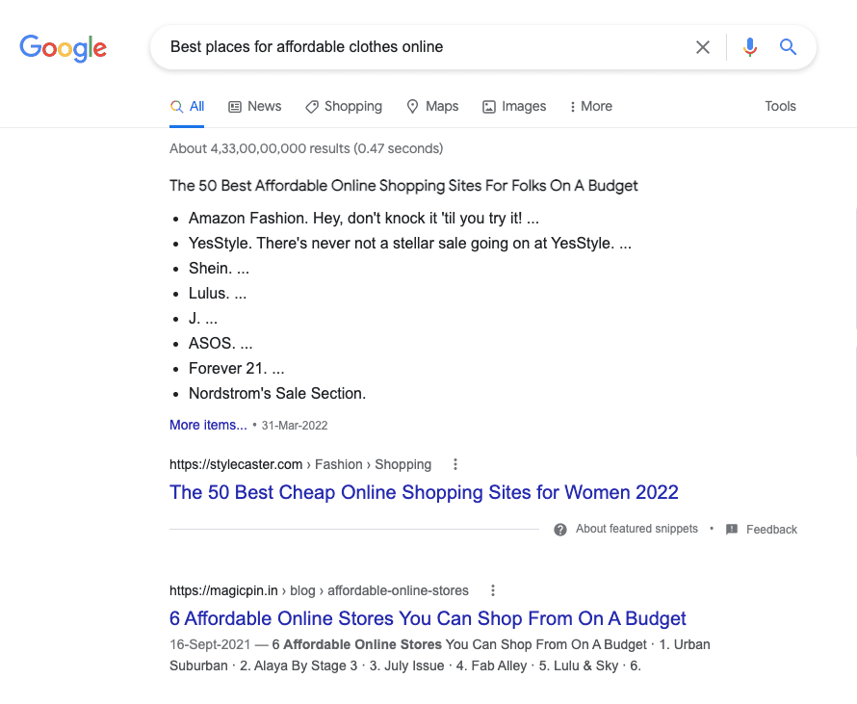
Task: Open the About featured snippets info icon
Action: coord(559,529)
